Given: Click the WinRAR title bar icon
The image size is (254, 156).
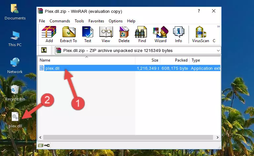Looking at the screenshot, I should 40,11.
